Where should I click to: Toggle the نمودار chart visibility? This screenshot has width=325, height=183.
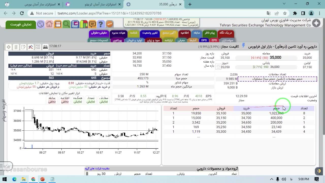point(91,100)
